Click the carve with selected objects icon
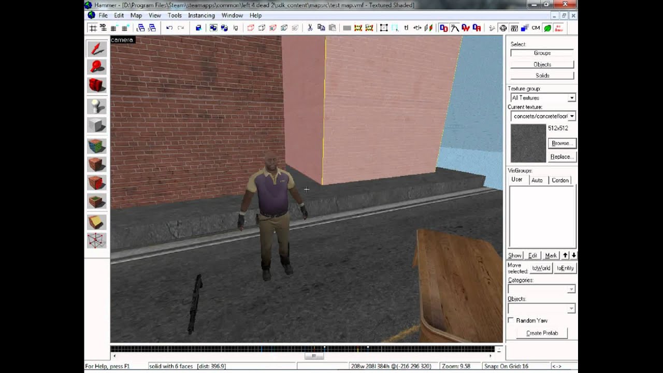The height and width of the screenshot is (373, 663). pyautogui.click(x=199, y=28)
